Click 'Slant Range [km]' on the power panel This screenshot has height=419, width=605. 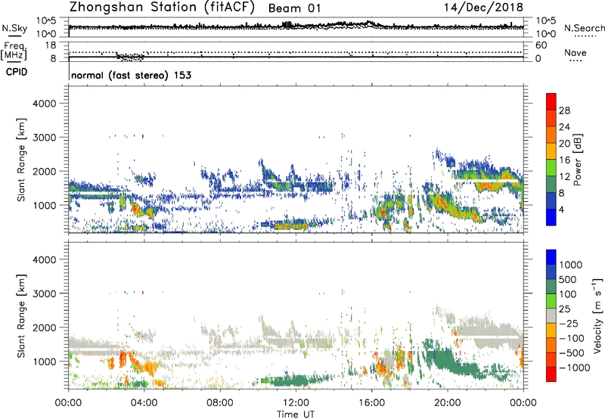click(21, 160)
